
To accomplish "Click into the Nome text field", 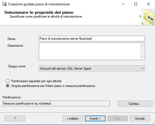I will tap(92, 39).
